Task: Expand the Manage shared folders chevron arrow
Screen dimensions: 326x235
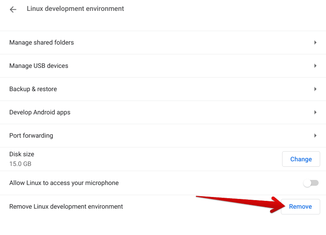Action: pos(315,43)
